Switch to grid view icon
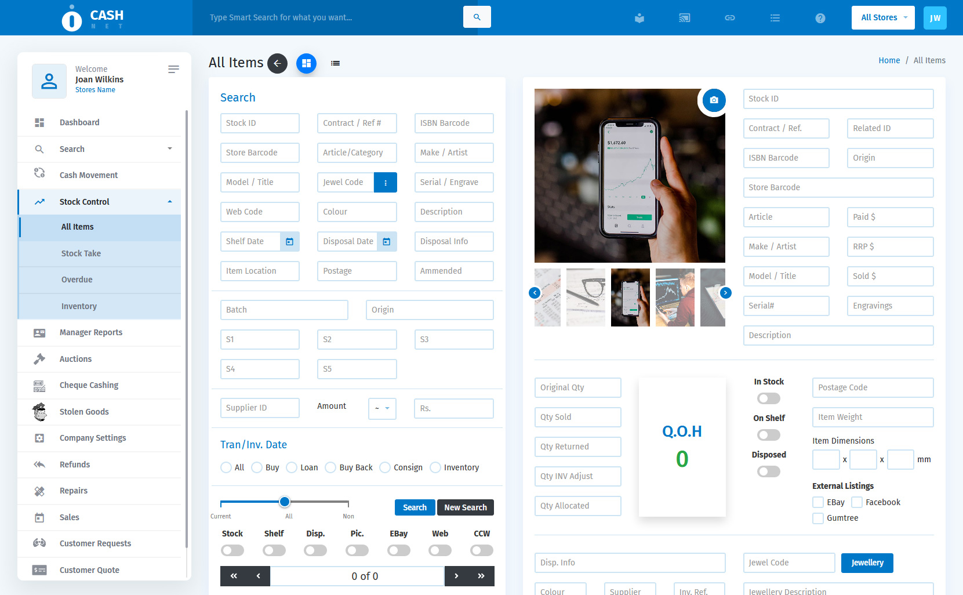963x595 pixels. coord(306,63)
